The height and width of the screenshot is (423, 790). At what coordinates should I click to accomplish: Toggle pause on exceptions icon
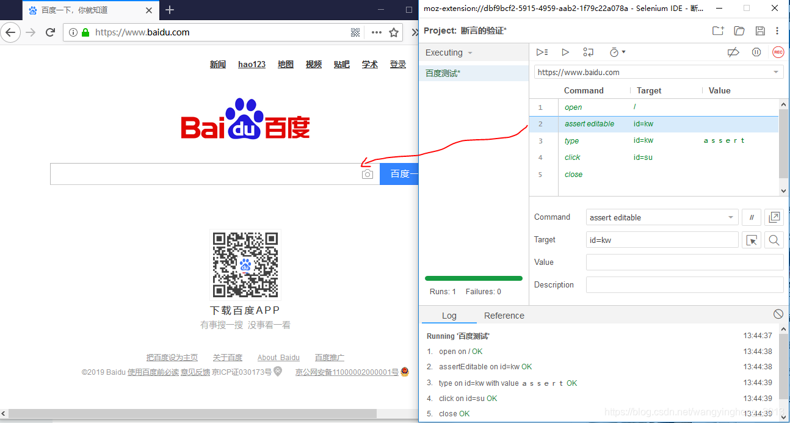[x=756, y=52]
